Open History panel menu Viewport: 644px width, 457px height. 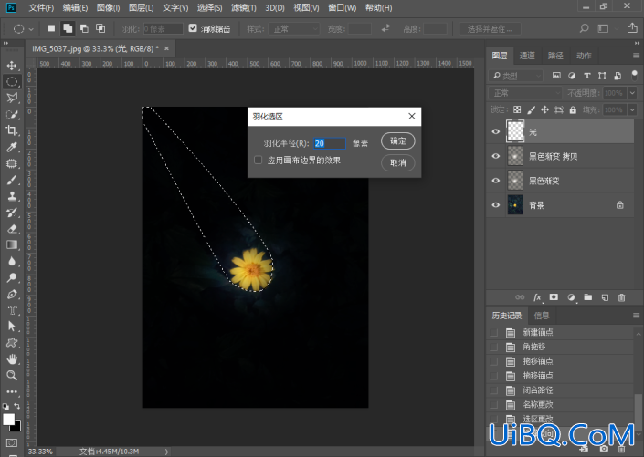point(636,316)
